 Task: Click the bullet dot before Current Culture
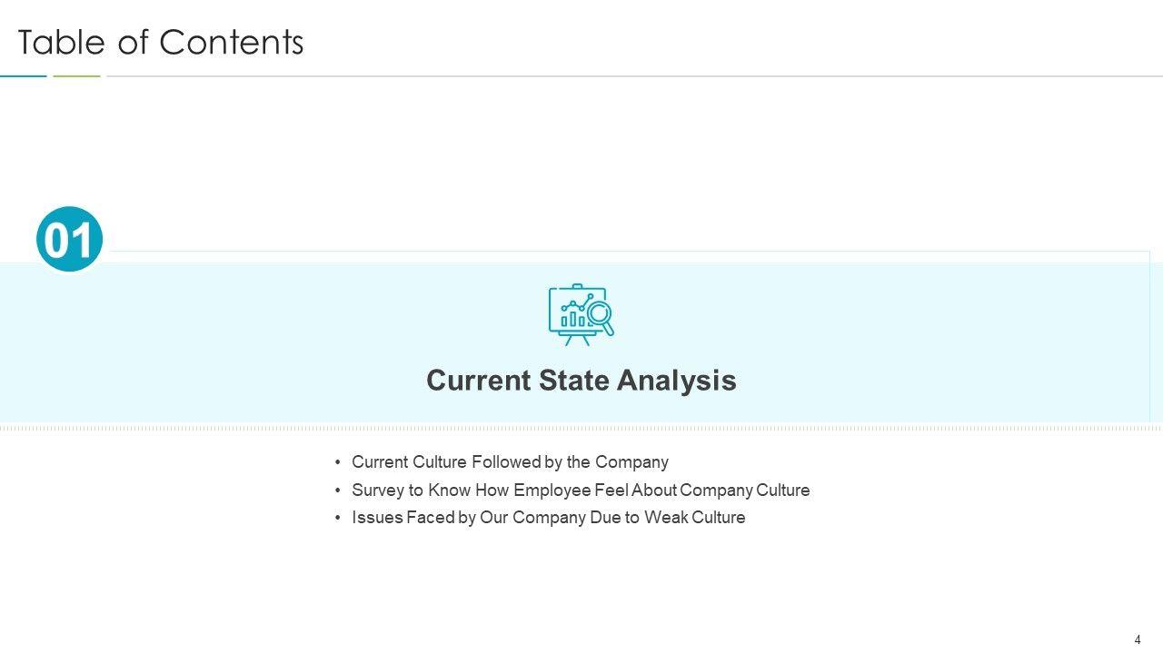[x=338, y=462]
